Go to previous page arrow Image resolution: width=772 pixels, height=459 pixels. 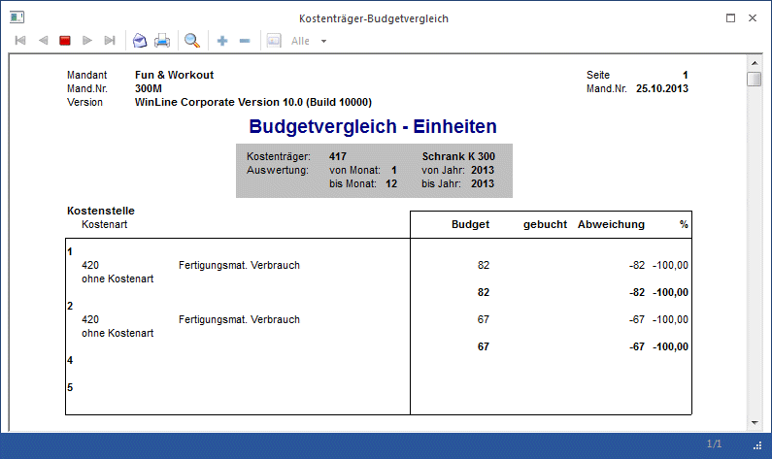pyautogui.click(x=43, y=41)
